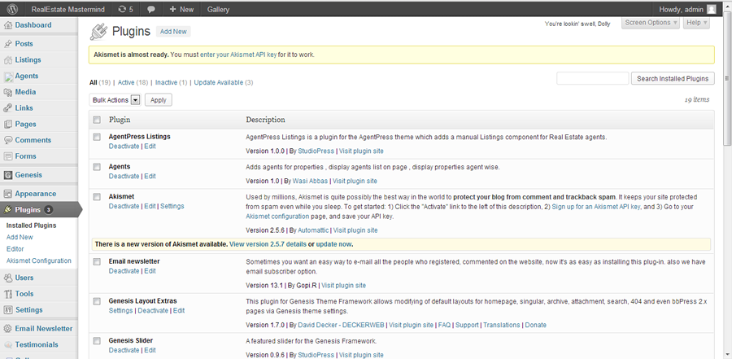732x359 pixels.
Task: Click the Search Installed Plugins button
Action: 673,78
